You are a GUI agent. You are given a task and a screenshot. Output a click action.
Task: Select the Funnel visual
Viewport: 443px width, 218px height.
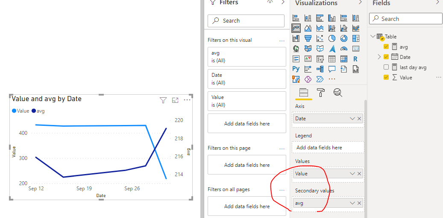[x=308, y=38]
